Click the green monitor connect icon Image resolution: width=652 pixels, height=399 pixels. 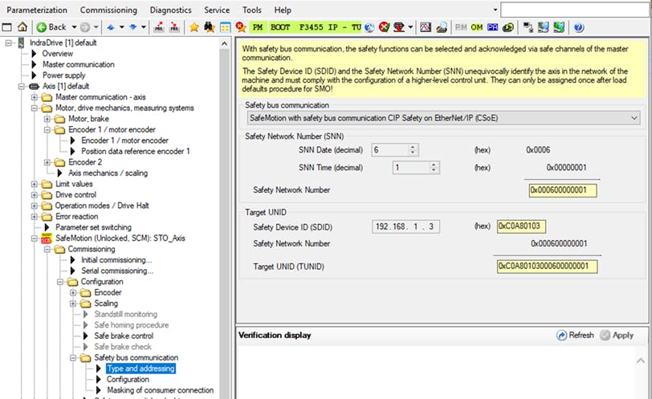pos(560,27)
